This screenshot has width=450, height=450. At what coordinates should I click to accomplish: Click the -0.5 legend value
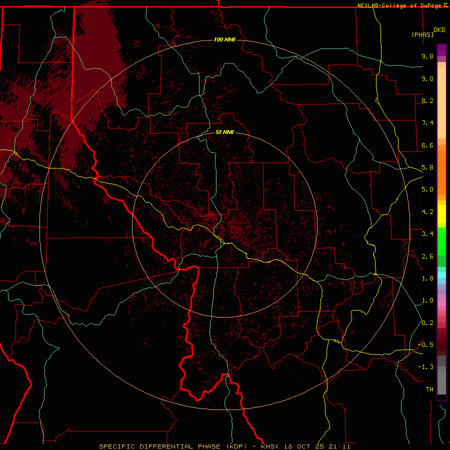pyautogui.click(x=425, y=345)
